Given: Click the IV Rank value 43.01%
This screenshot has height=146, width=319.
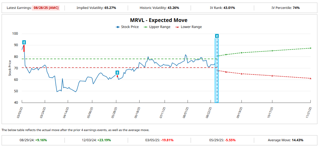Looking at the screenshot, I should 229,8.
